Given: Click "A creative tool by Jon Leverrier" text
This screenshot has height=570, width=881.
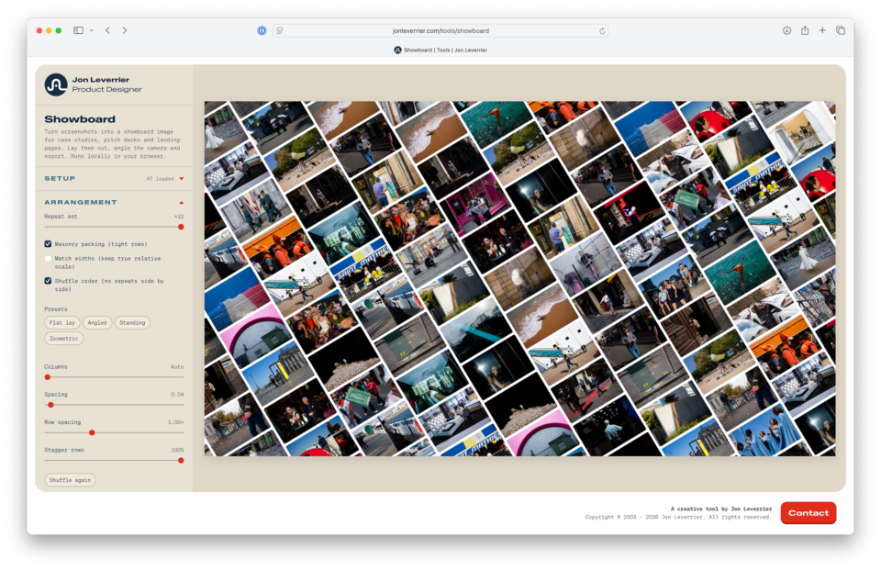Looking at the screenshot, I should [x=721, y=509].
